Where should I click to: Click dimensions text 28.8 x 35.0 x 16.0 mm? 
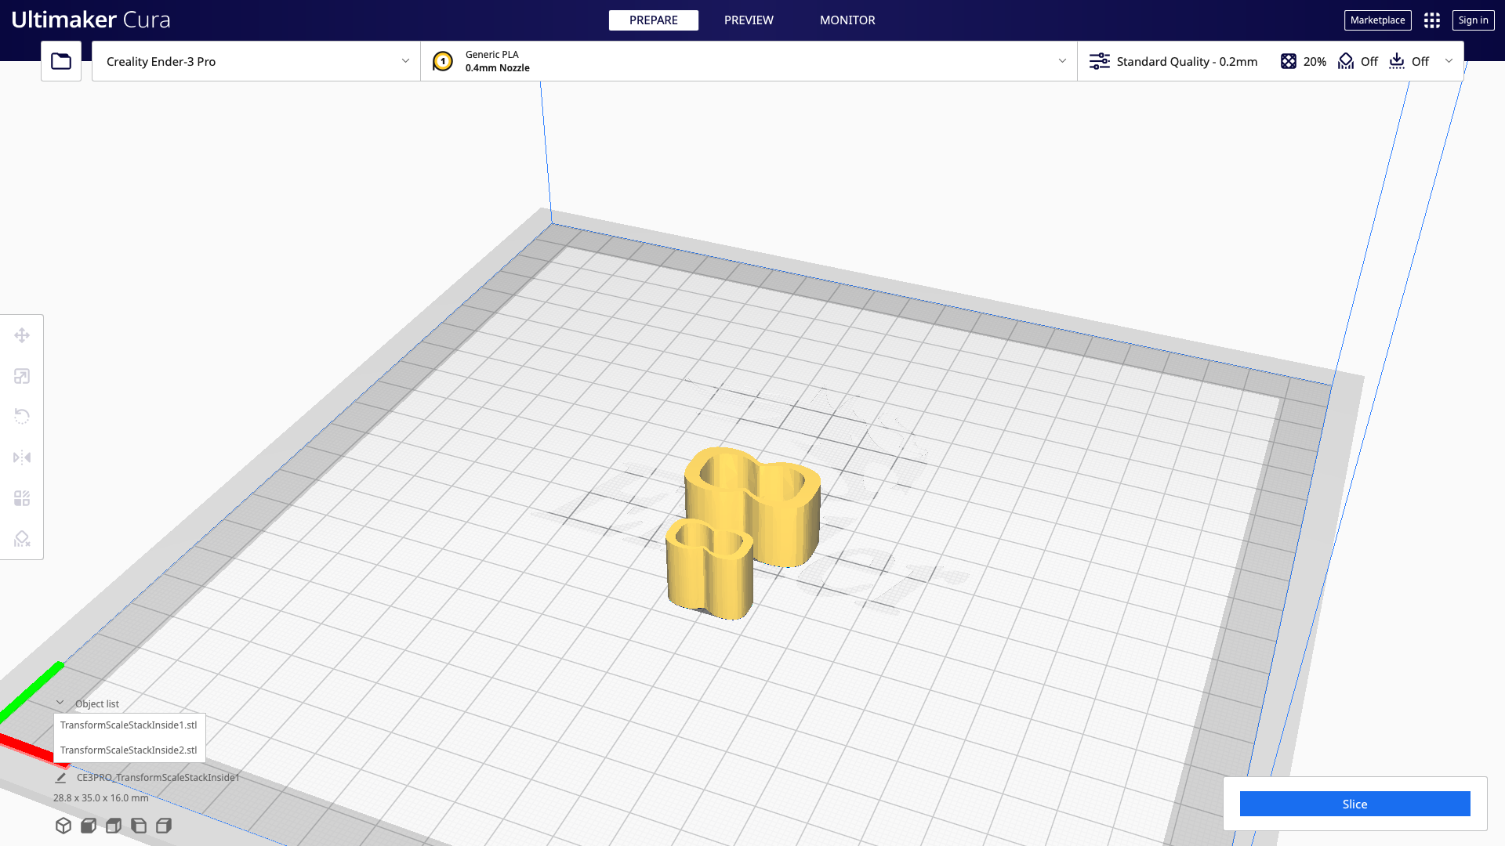(x=101, y=798)
